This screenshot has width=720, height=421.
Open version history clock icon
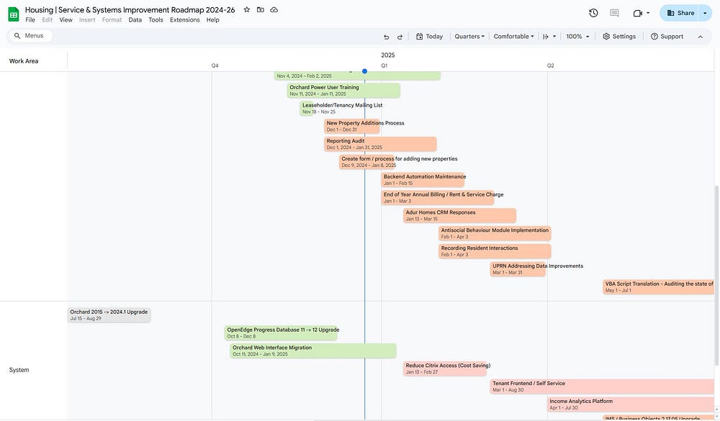coord(593,13)
